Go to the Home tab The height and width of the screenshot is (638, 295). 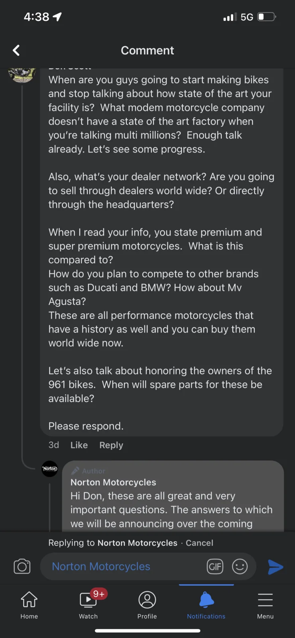(x=29, y=605)
